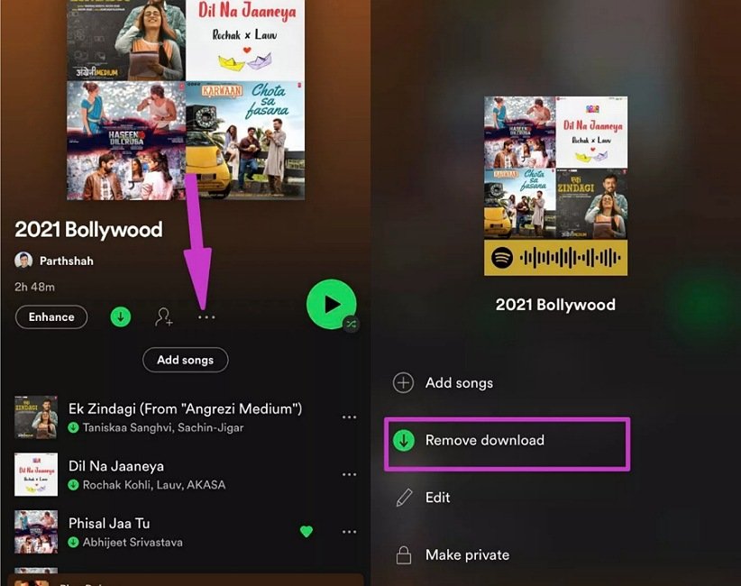741x586 pixels.
Task: Toggle the shuffle badge on Play button
Action: tap(352, 325)
